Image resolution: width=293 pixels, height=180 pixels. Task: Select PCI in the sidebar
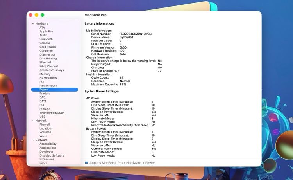(42, 82)
